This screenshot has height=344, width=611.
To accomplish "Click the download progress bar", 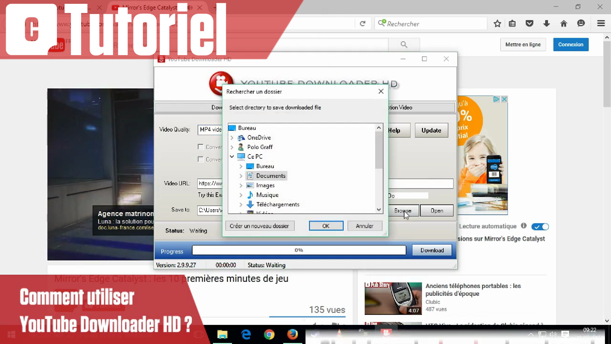I will tap(299, 250).
